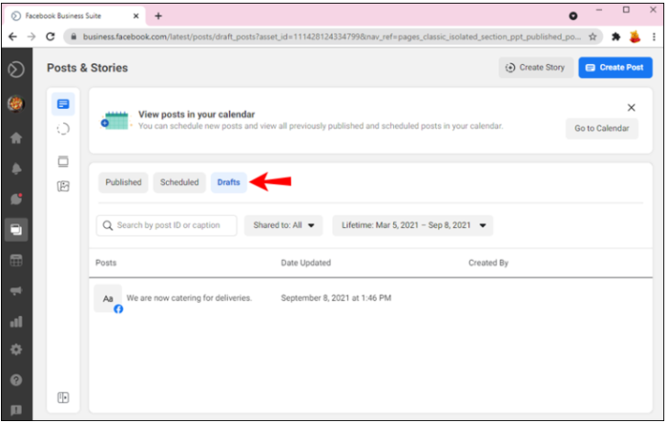Image resolution: width=667 pixels, height=422 pixels.
Task: Open the Shared to: All dropdown
Action: tap(283, 225)
